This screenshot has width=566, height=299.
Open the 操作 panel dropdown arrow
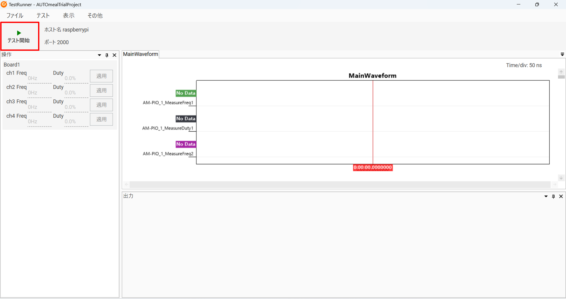point(99,55)
